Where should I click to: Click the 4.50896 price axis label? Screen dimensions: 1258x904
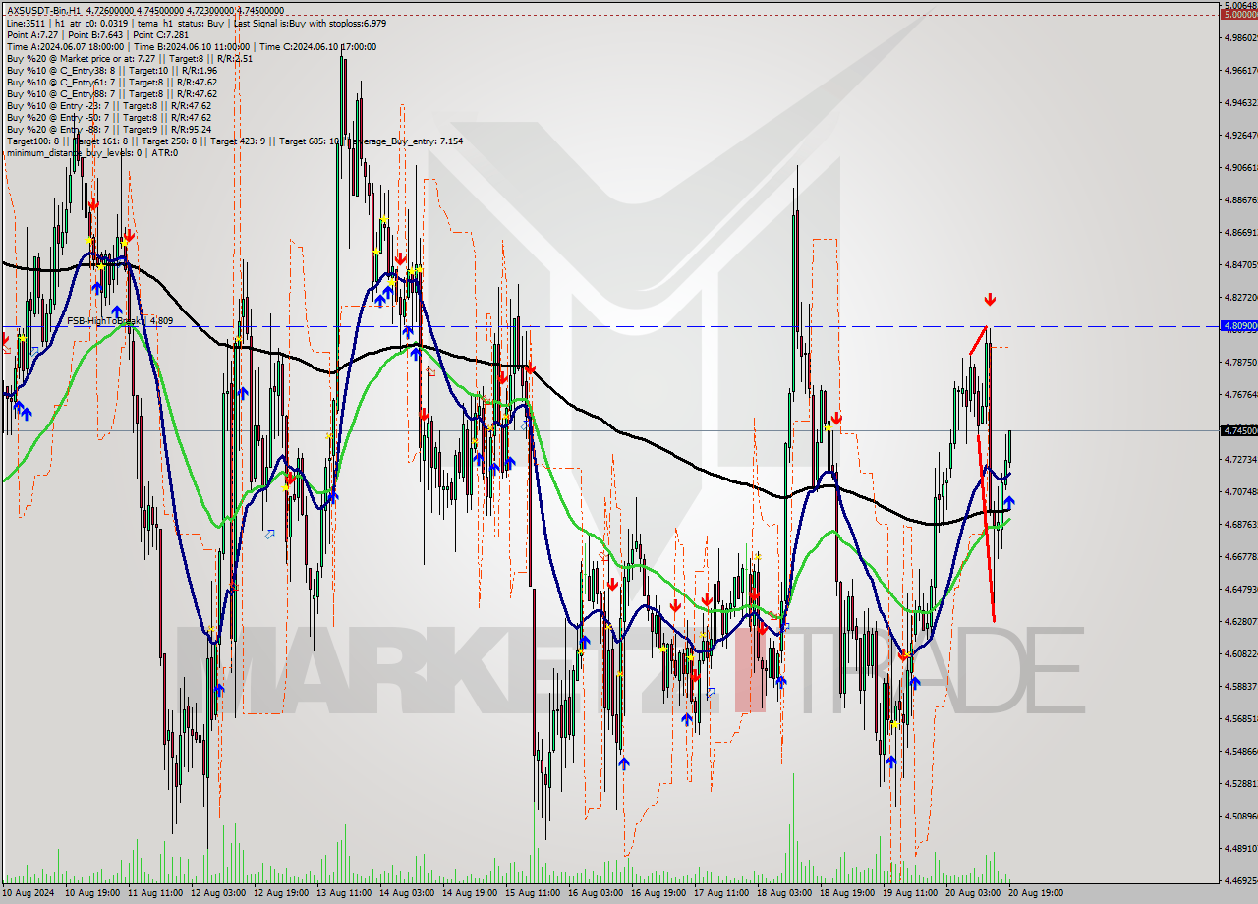(x=1240, y=816)
